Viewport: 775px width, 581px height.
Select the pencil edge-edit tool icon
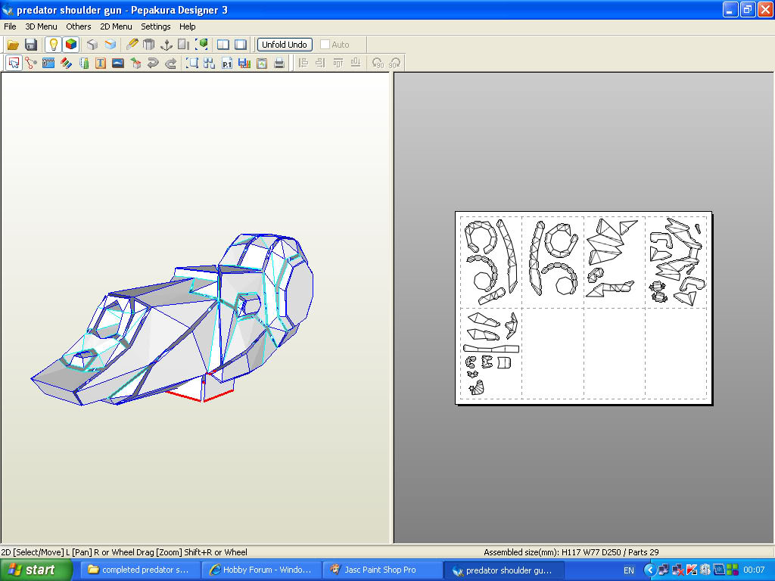tap(132, 45)
